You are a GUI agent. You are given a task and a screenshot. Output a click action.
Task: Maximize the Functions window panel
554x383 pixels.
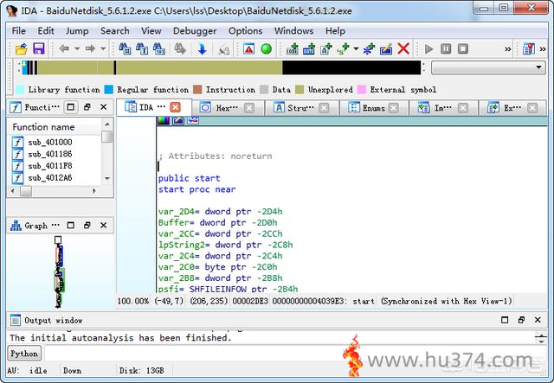pyautogui.click(x=71, y=107)
